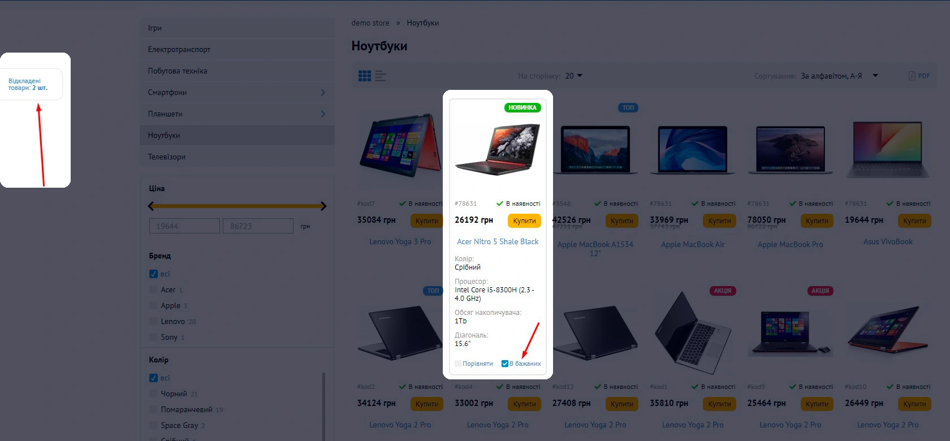Click the PDF export icon

919,76
